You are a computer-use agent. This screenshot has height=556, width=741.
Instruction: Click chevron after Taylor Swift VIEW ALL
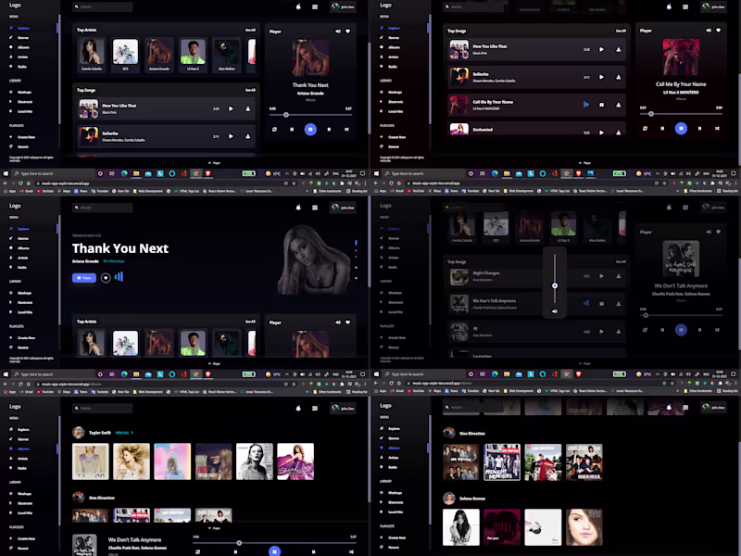coord(132,433)
